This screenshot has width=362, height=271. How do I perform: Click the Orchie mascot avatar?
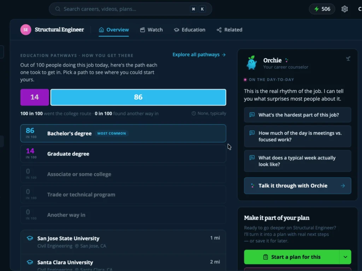[x=252, y=62]
